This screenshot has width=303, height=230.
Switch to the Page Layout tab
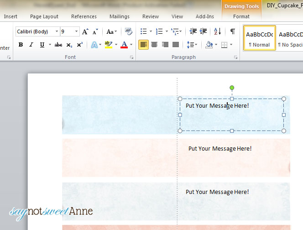pos(44,16)
